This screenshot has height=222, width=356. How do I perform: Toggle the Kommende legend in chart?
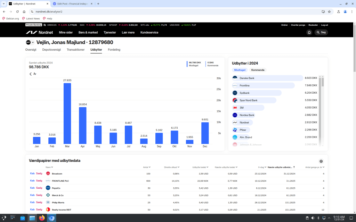[212, 64]
